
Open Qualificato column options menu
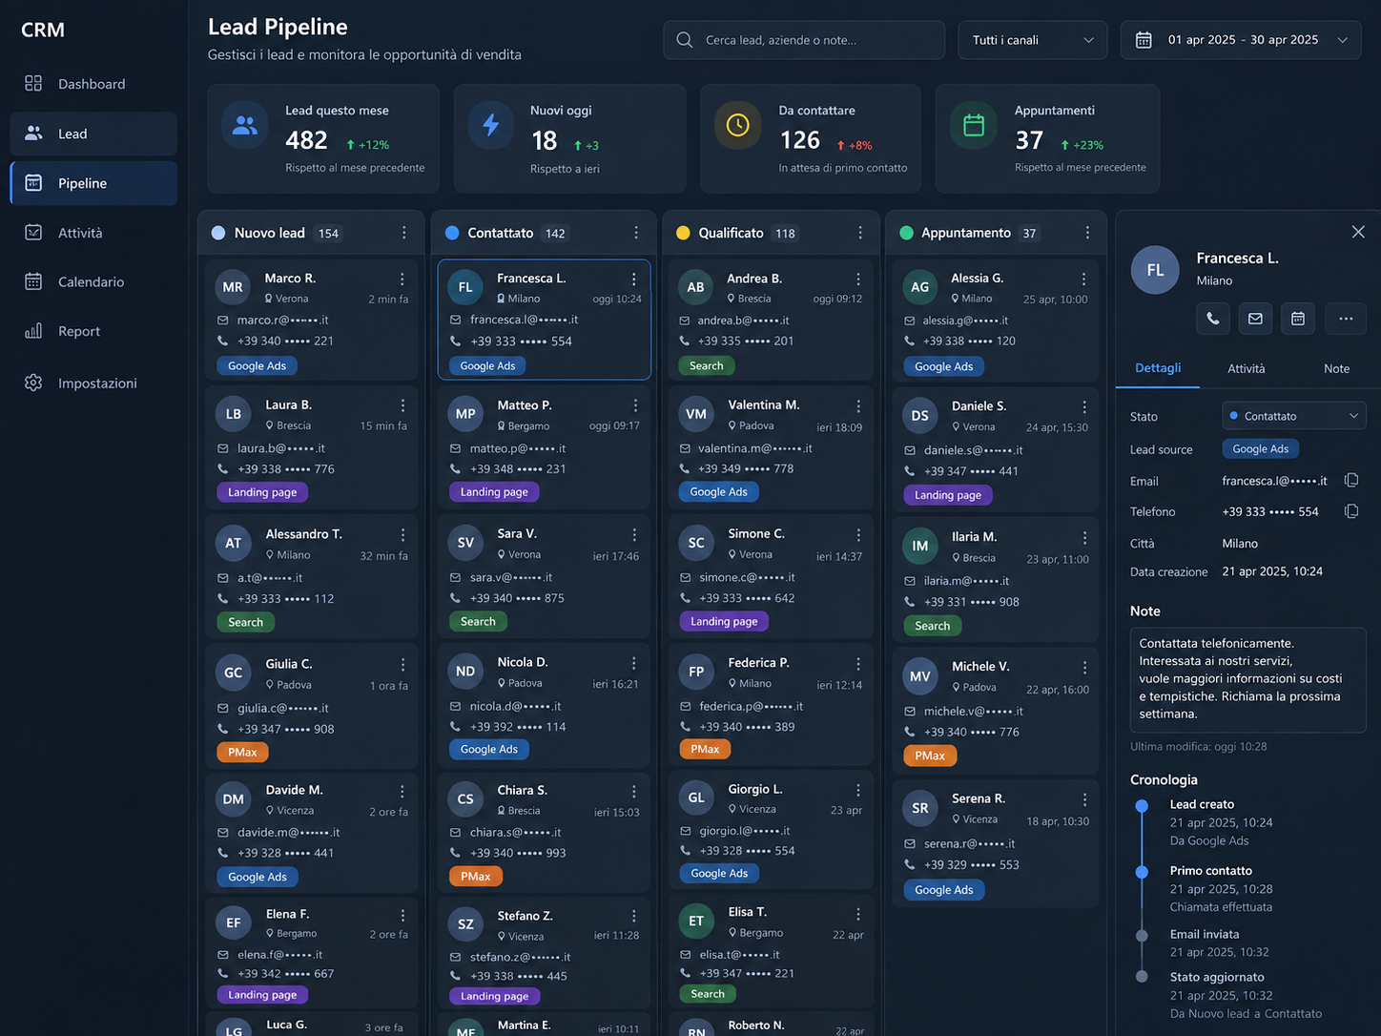(x=860, y=233)
